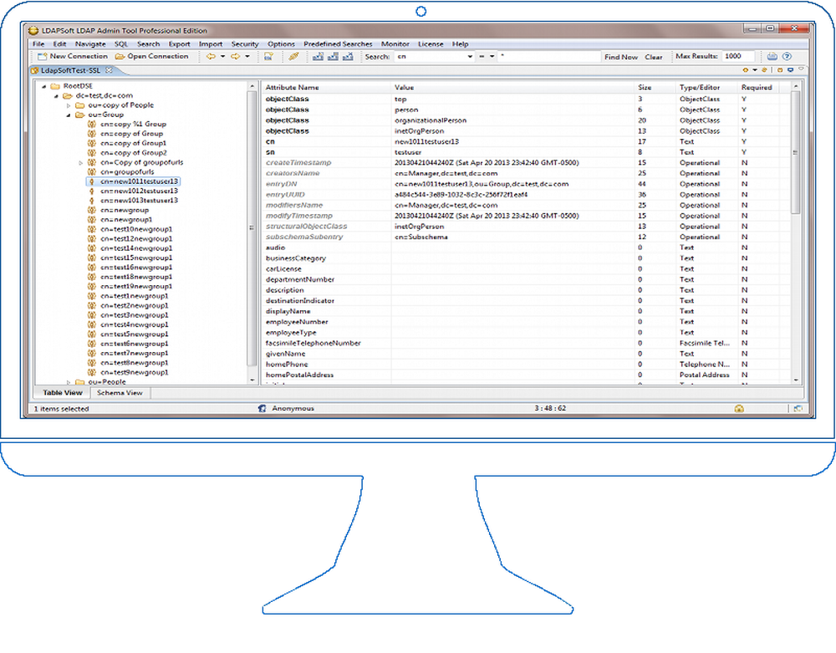Image resolution: width=836 pixels, height=653 pixels.
Task: Click the 'facsimileTelephoneNumber' attribute row
Action: pos(526,344)
